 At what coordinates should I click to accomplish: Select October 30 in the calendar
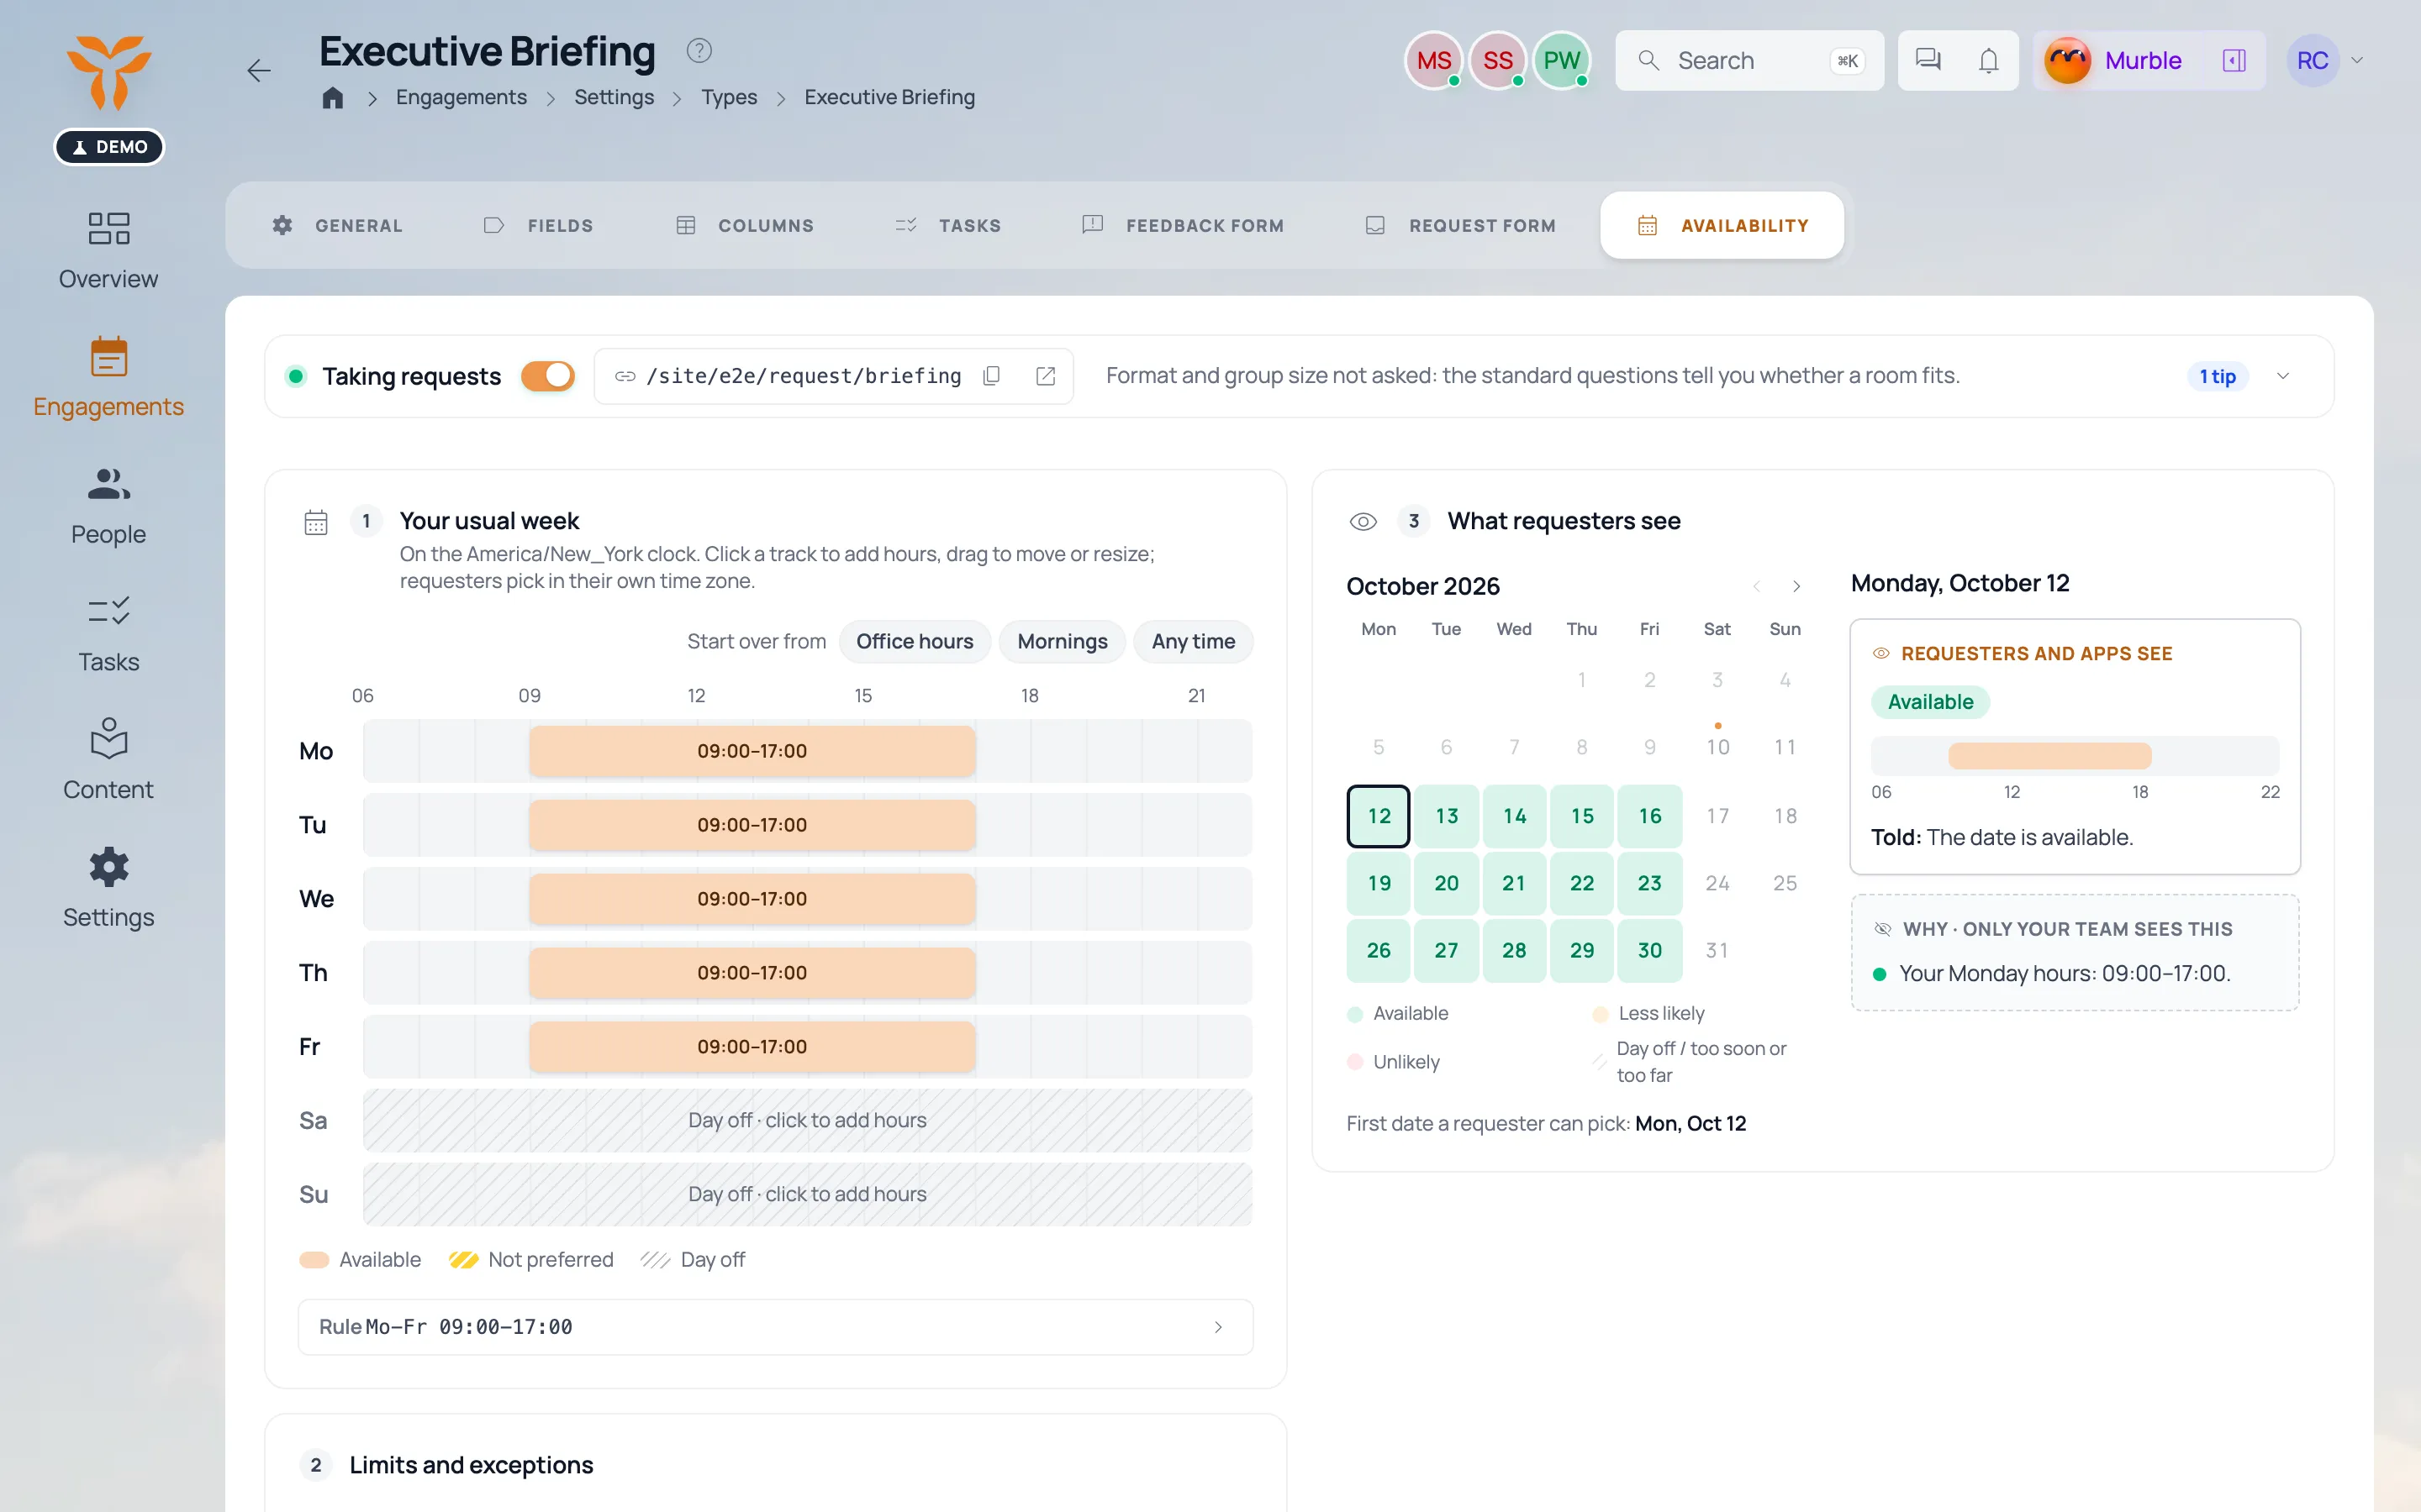pos(1649,950)
